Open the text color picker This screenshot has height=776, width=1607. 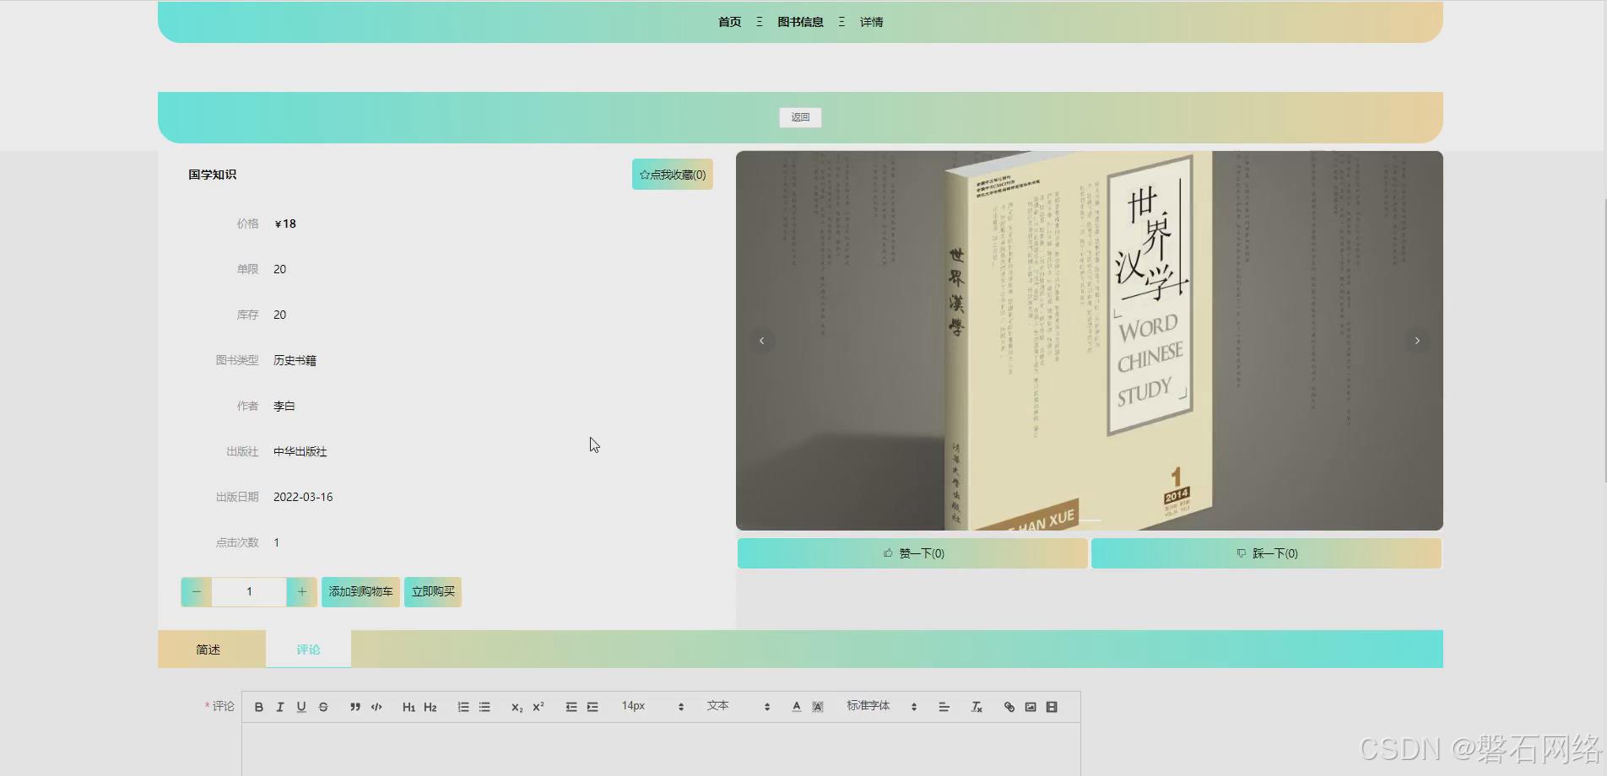tap(796, 706)
